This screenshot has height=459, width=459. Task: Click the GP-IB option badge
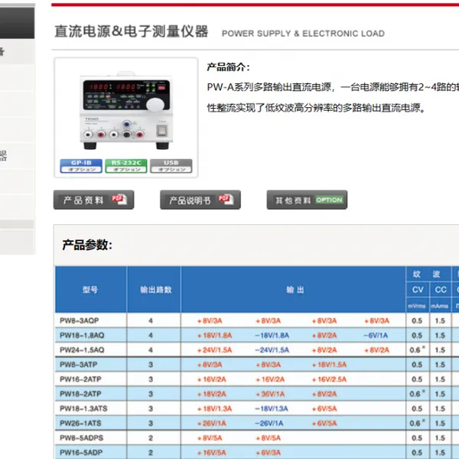81,166
